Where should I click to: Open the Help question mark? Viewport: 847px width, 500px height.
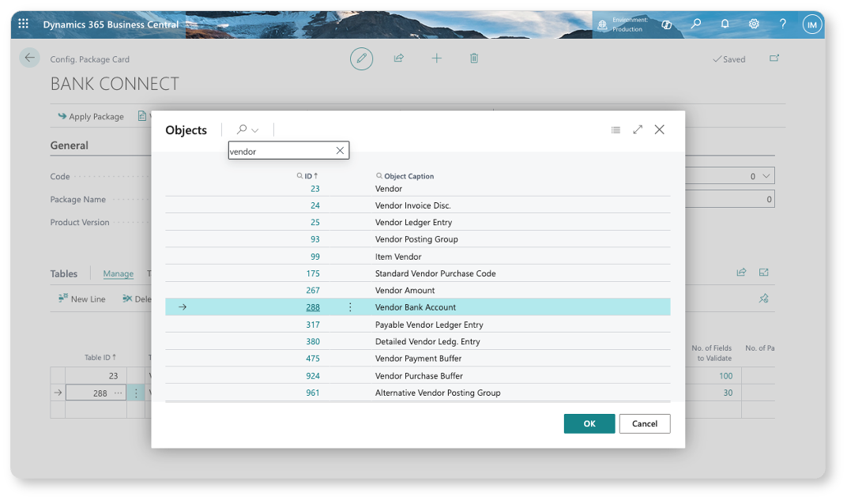coord(783,24)
